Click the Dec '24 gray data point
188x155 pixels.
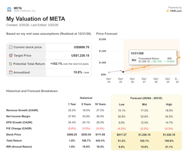[x=109, y=72]
